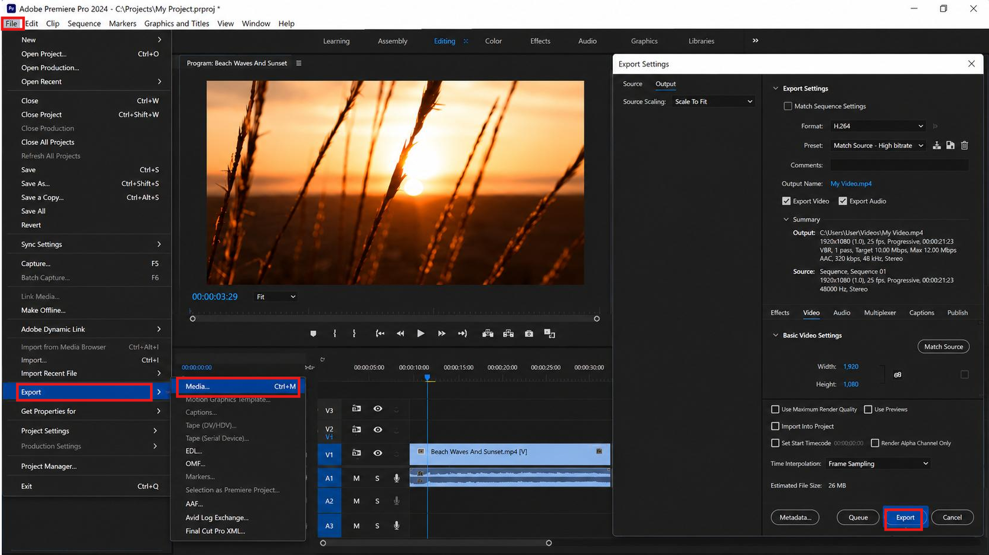Check Match Sequence Settings box

click(x=788, y=106)
